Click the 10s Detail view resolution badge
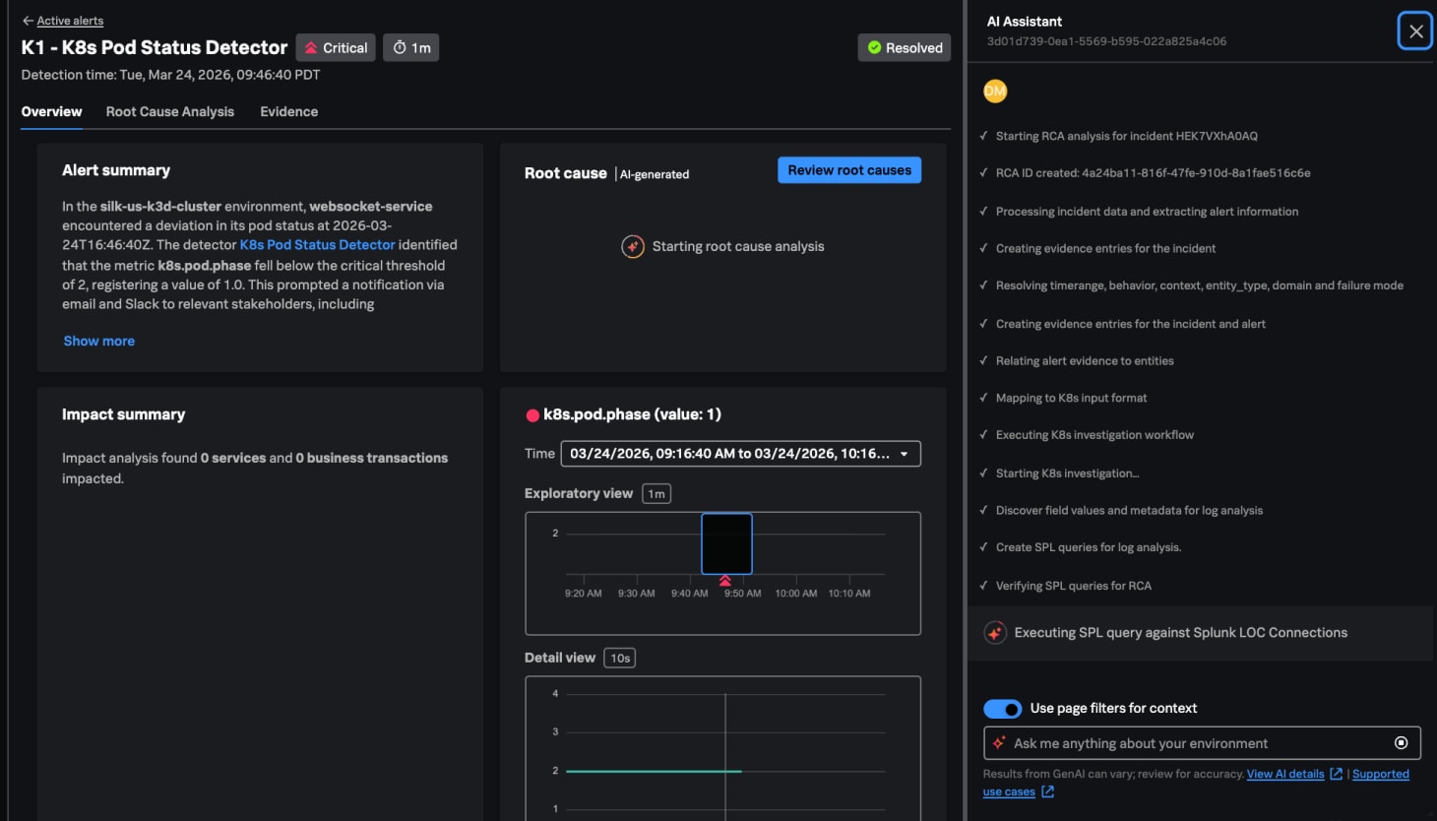The width and height of the screenshot is (1437, 821). click(x=620, y=659)
